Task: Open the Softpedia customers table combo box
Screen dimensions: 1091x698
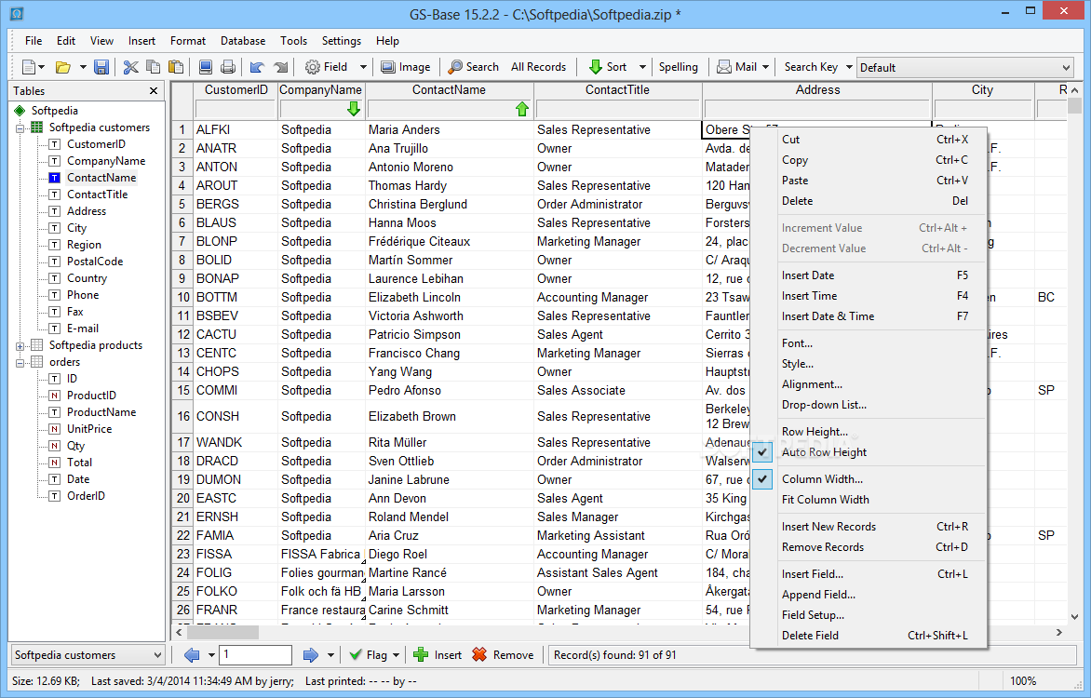Action: point(88,655)
